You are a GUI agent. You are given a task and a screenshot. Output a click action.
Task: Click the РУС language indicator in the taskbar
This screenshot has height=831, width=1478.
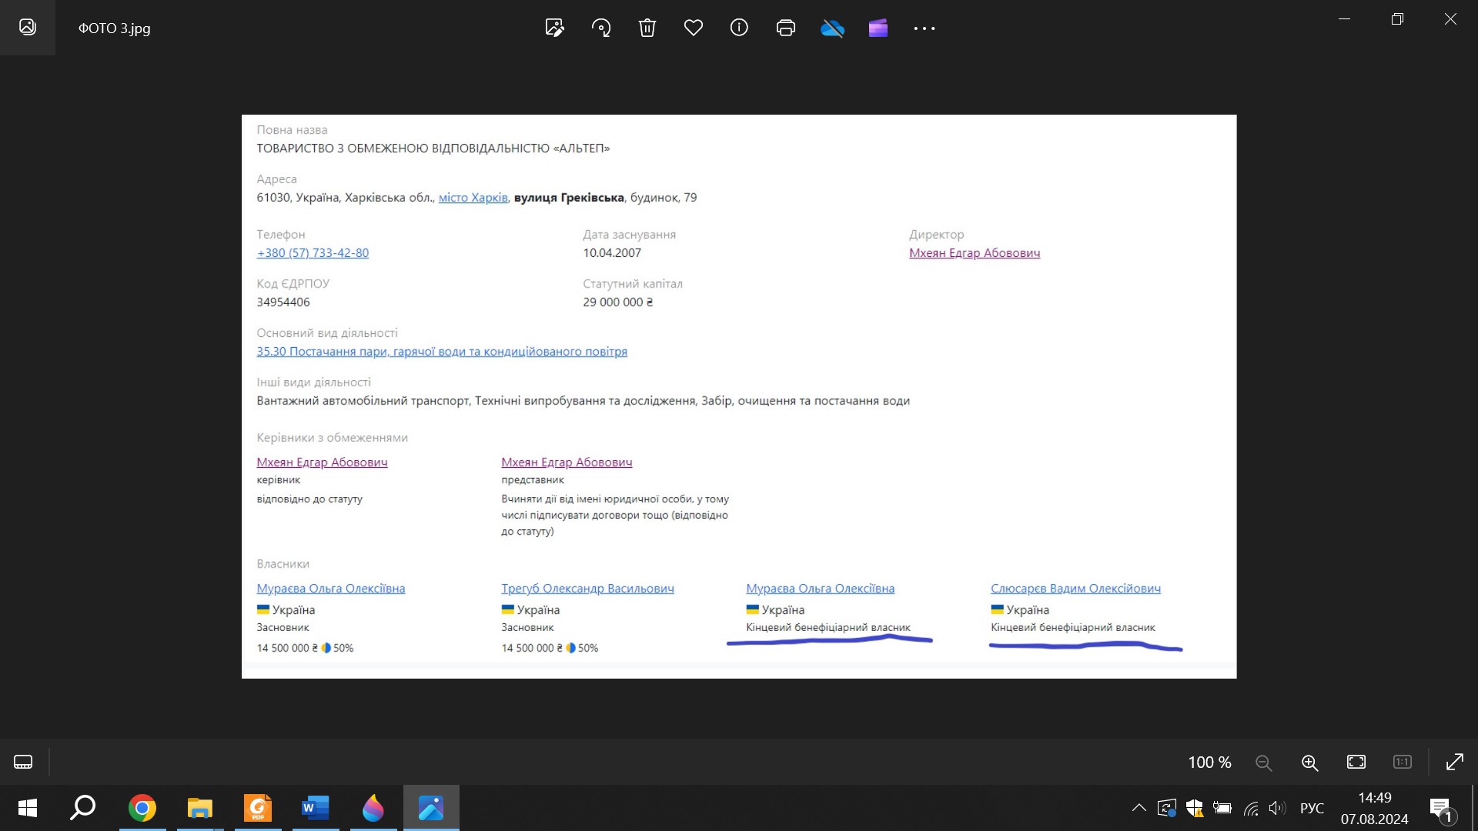[1312, 808]
